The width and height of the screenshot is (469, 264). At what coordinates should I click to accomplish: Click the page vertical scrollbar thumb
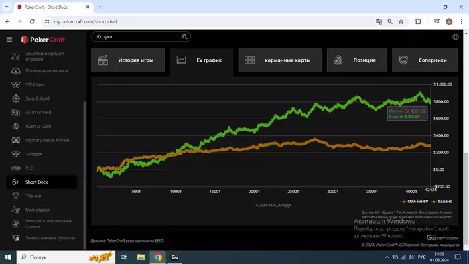pyautogui.click(x=466, y=199)
